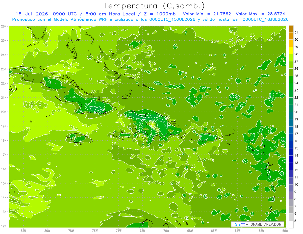Screen dimensions: 303x234
Task: Click the '17N' latitude axis label
Action: pos(4,154)
